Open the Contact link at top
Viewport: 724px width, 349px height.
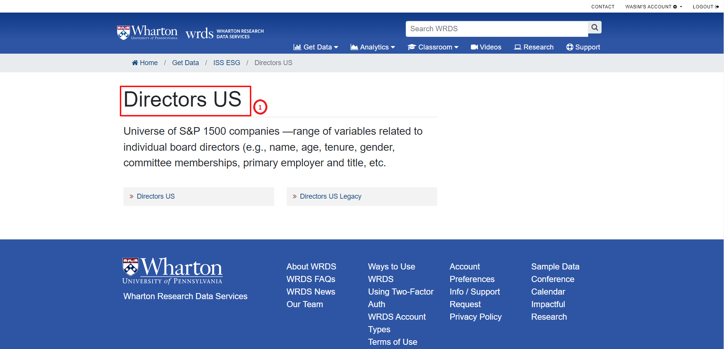(603, 6)
